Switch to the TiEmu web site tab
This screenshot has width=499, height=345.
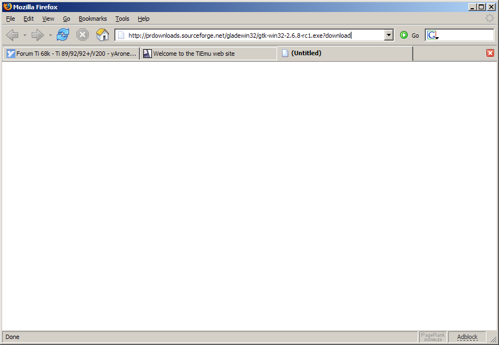click(x=209, y=54)
